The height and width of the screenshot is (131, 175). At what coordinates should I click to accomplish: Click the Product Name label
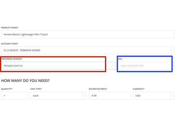point(10,28)
